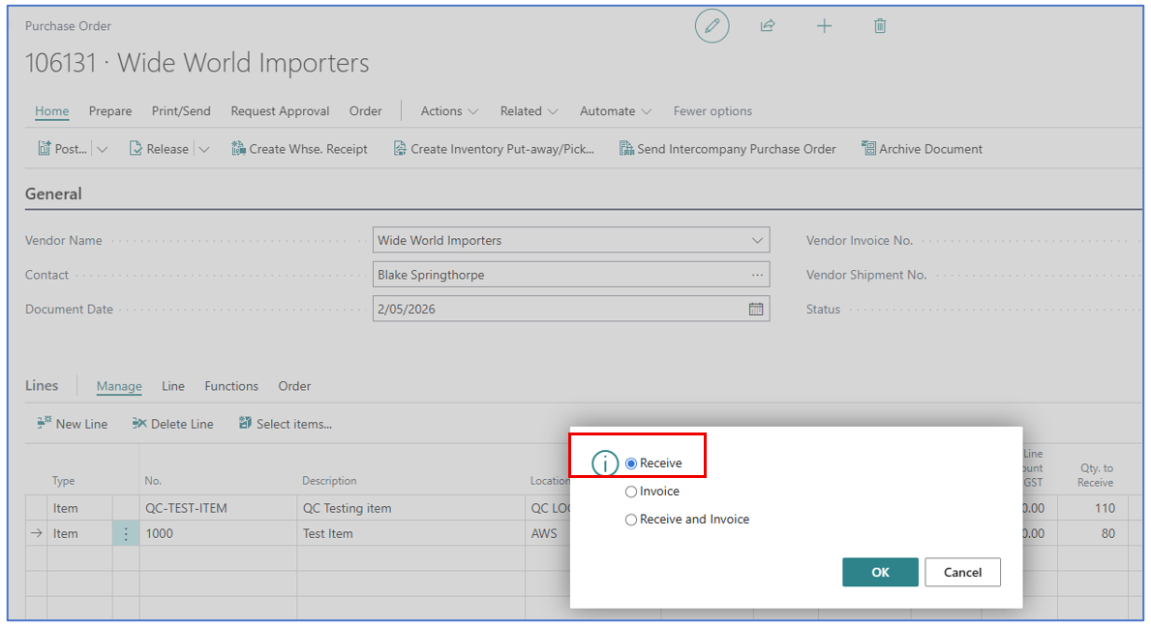Click the plus icon to create new

(824, 26)
